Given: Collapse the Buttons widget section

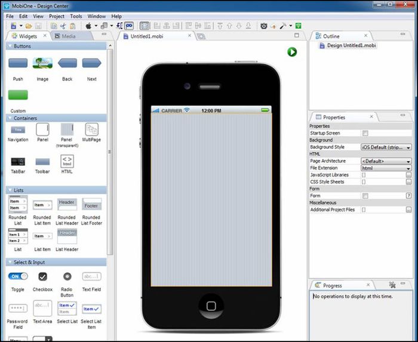Looking at the screenshot, I should click(x=10, y=46).
